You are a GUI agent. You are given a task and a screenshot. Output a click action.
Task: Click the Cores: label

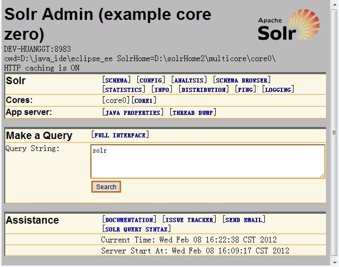click(x=19, y=100)
